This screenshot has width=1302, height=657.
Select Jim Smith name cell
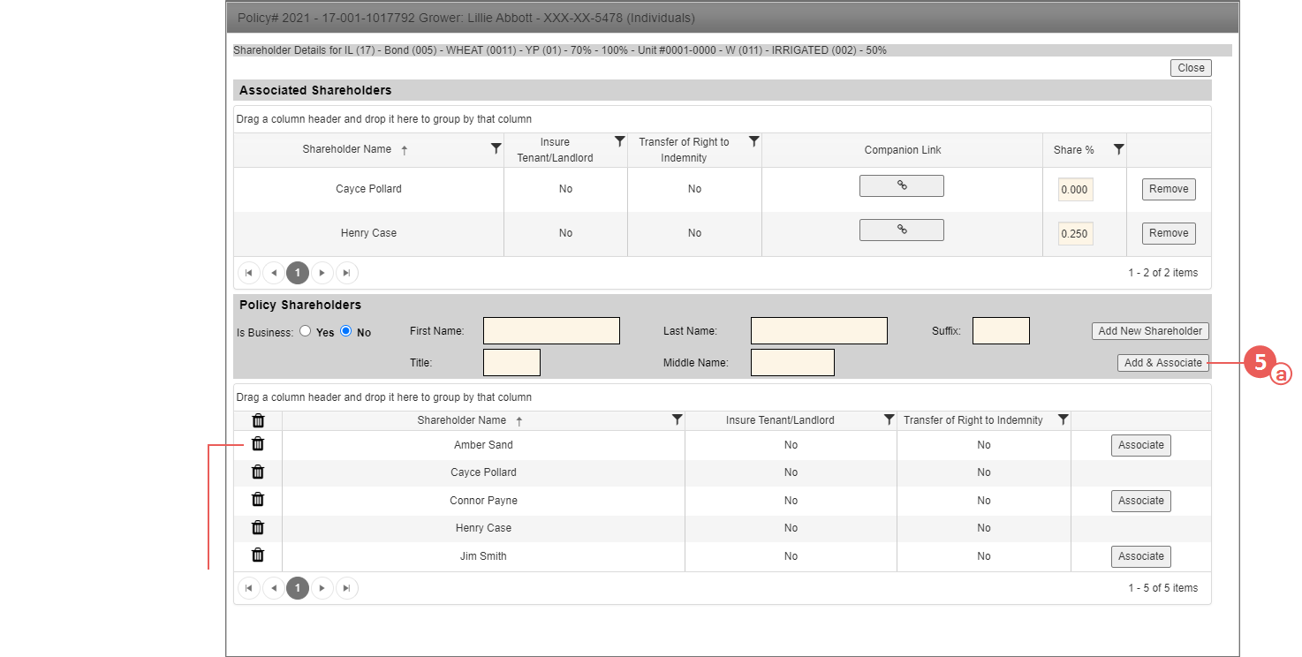(x=483, y=556)
